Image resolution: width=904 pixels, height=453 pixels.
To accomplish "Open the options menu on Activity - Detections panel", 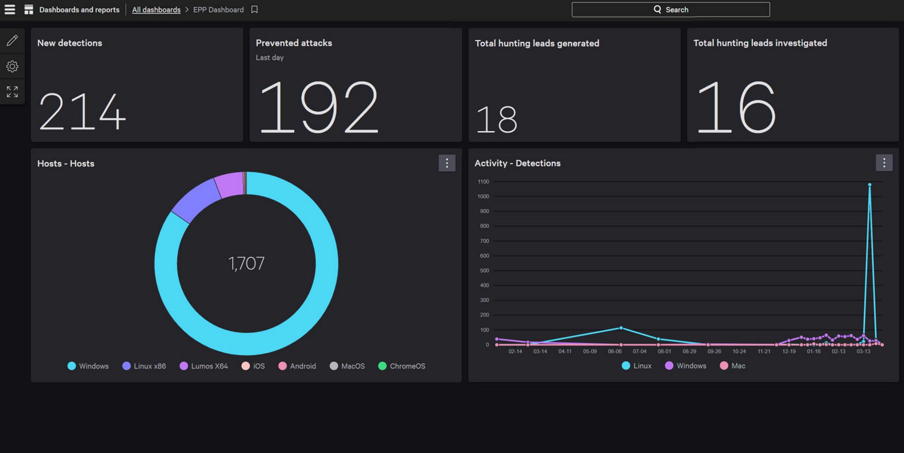I will [x=884, y=163].
